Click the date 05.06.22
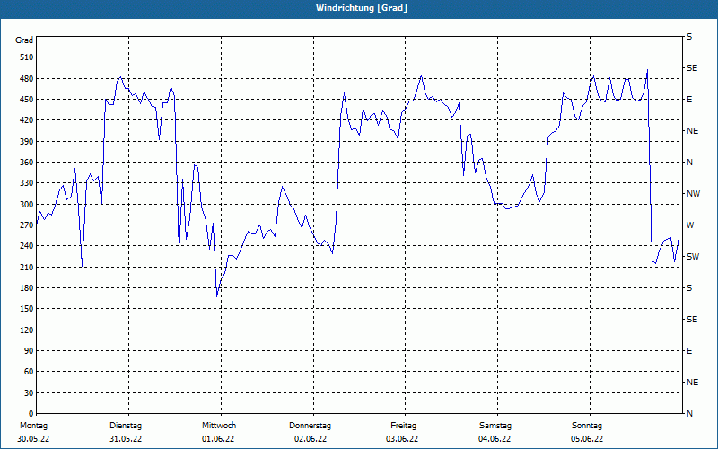 (587, 439)
